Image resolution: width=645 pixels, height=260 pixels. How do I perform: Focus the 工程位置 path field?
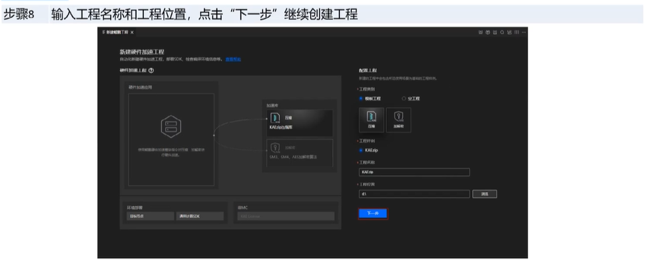pos(414,194)
